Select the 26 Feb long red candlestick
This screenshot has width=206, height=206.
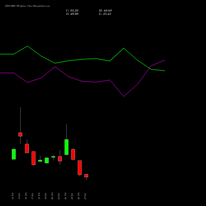pos(80,168)
